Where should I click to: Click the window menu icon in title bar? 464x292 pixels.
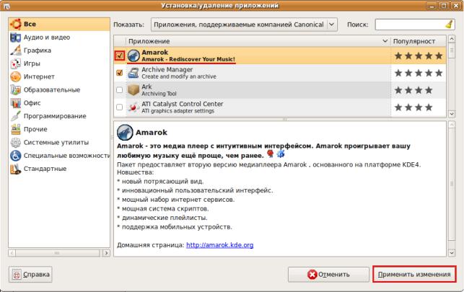pos(5,5)
